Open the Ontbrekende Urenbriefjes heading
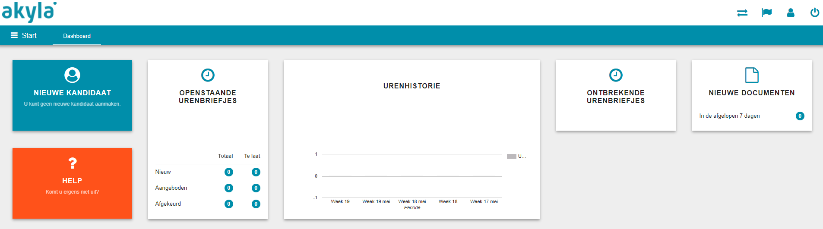 point(616,97)
